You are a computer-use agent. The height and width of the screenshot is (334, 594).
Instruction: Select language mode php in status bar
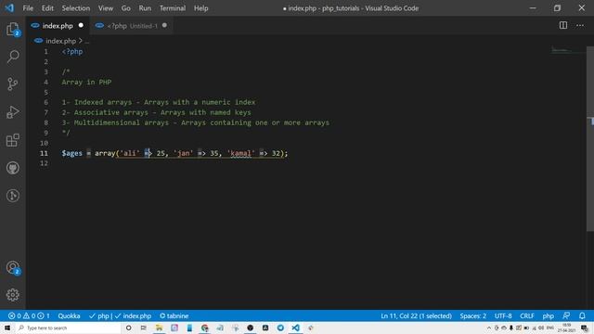click(x=548, y=315)
